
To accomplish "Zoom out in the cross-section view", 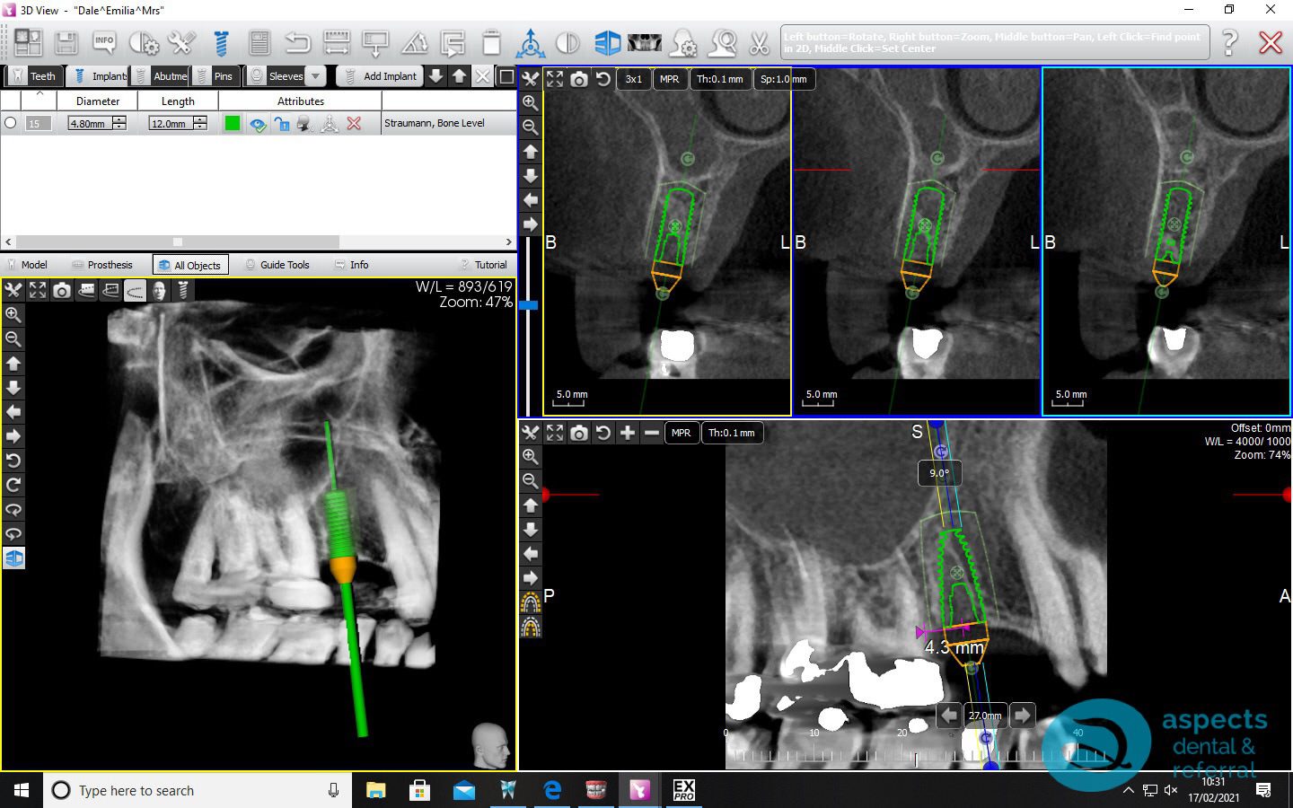I will [531, 127].
